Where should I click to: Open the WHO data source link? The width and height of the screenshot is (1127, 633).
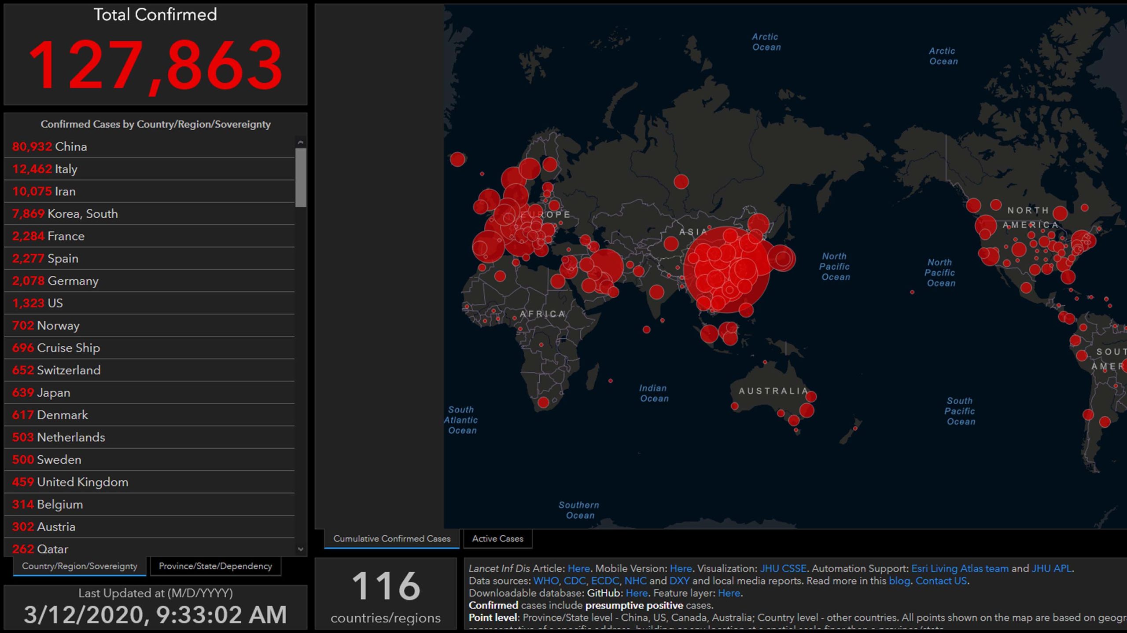coord(545,581)
